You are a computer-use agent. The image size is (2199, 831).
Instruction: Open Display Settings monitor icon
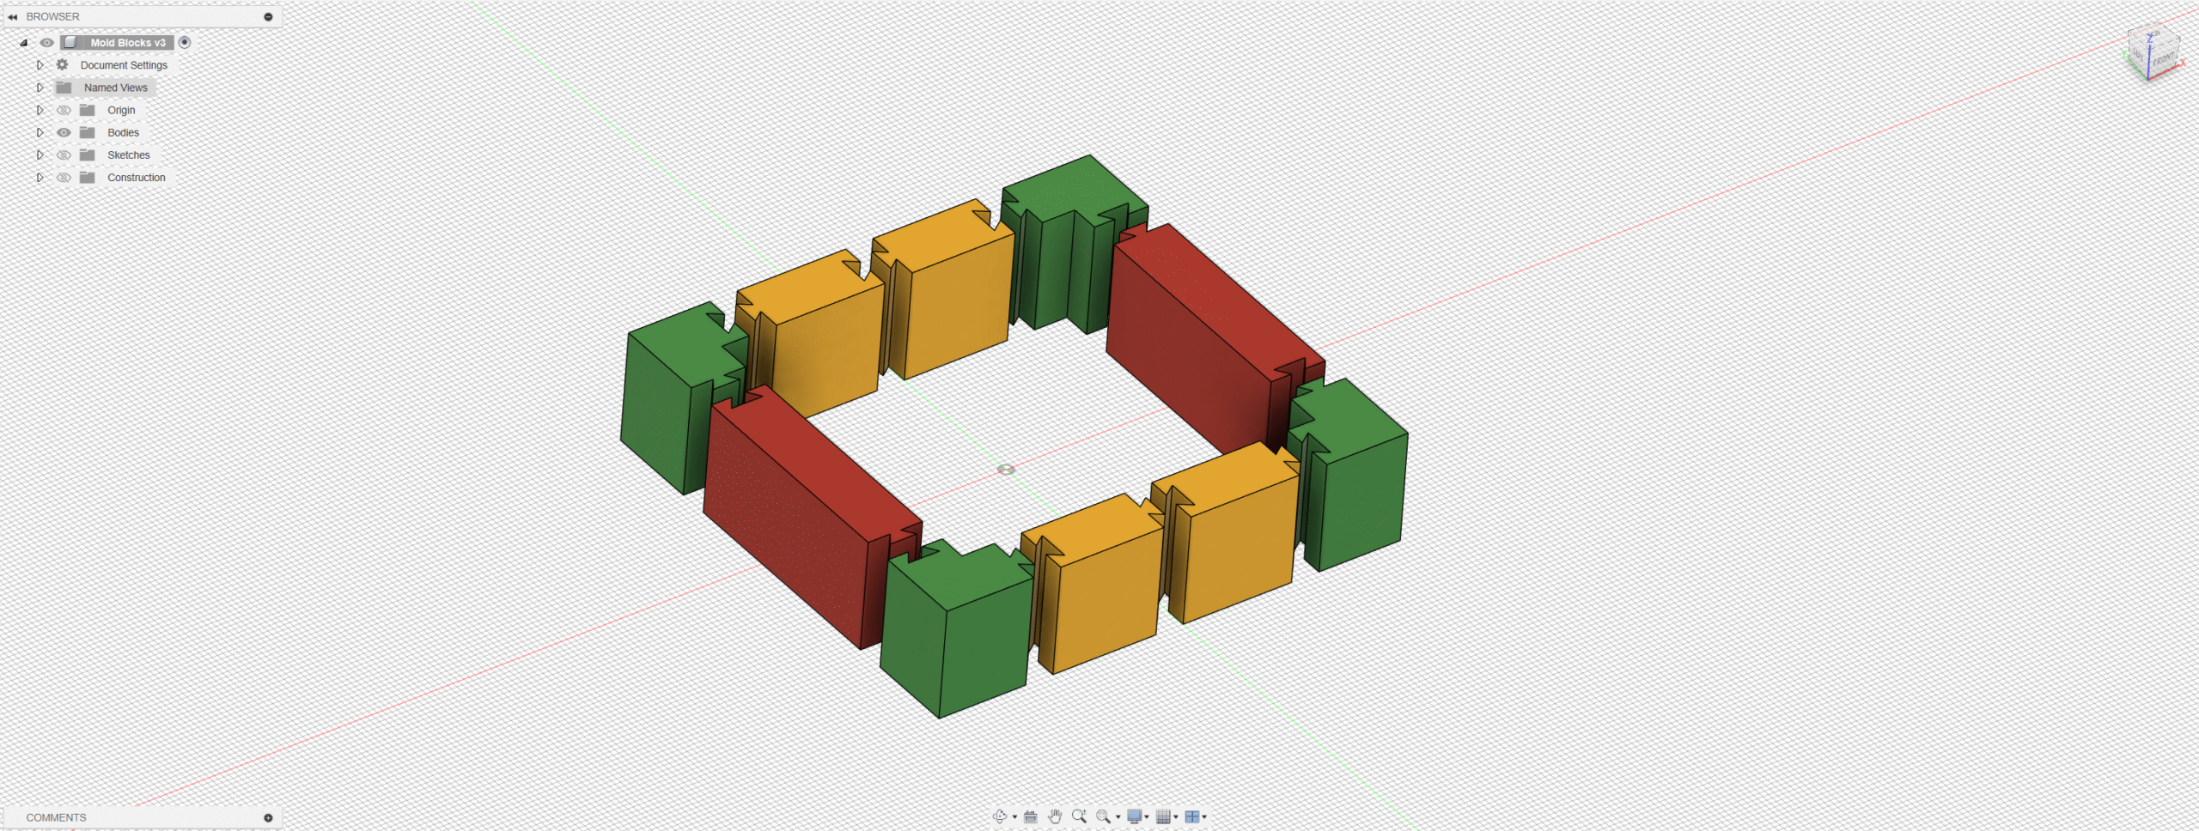coord(1134,816)
